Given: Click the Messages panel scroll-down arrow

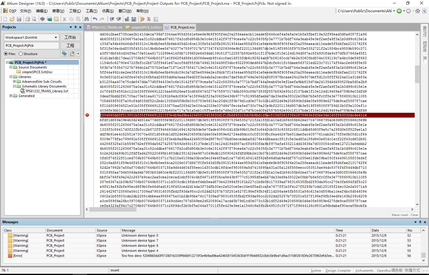Looking at the screenshot, I should [x=423, y=260].
